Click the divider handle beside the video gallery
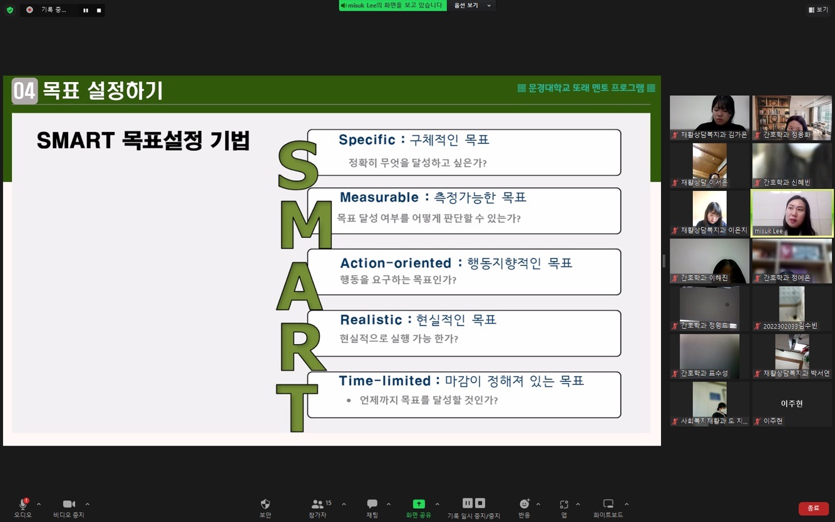 point(664,261)
